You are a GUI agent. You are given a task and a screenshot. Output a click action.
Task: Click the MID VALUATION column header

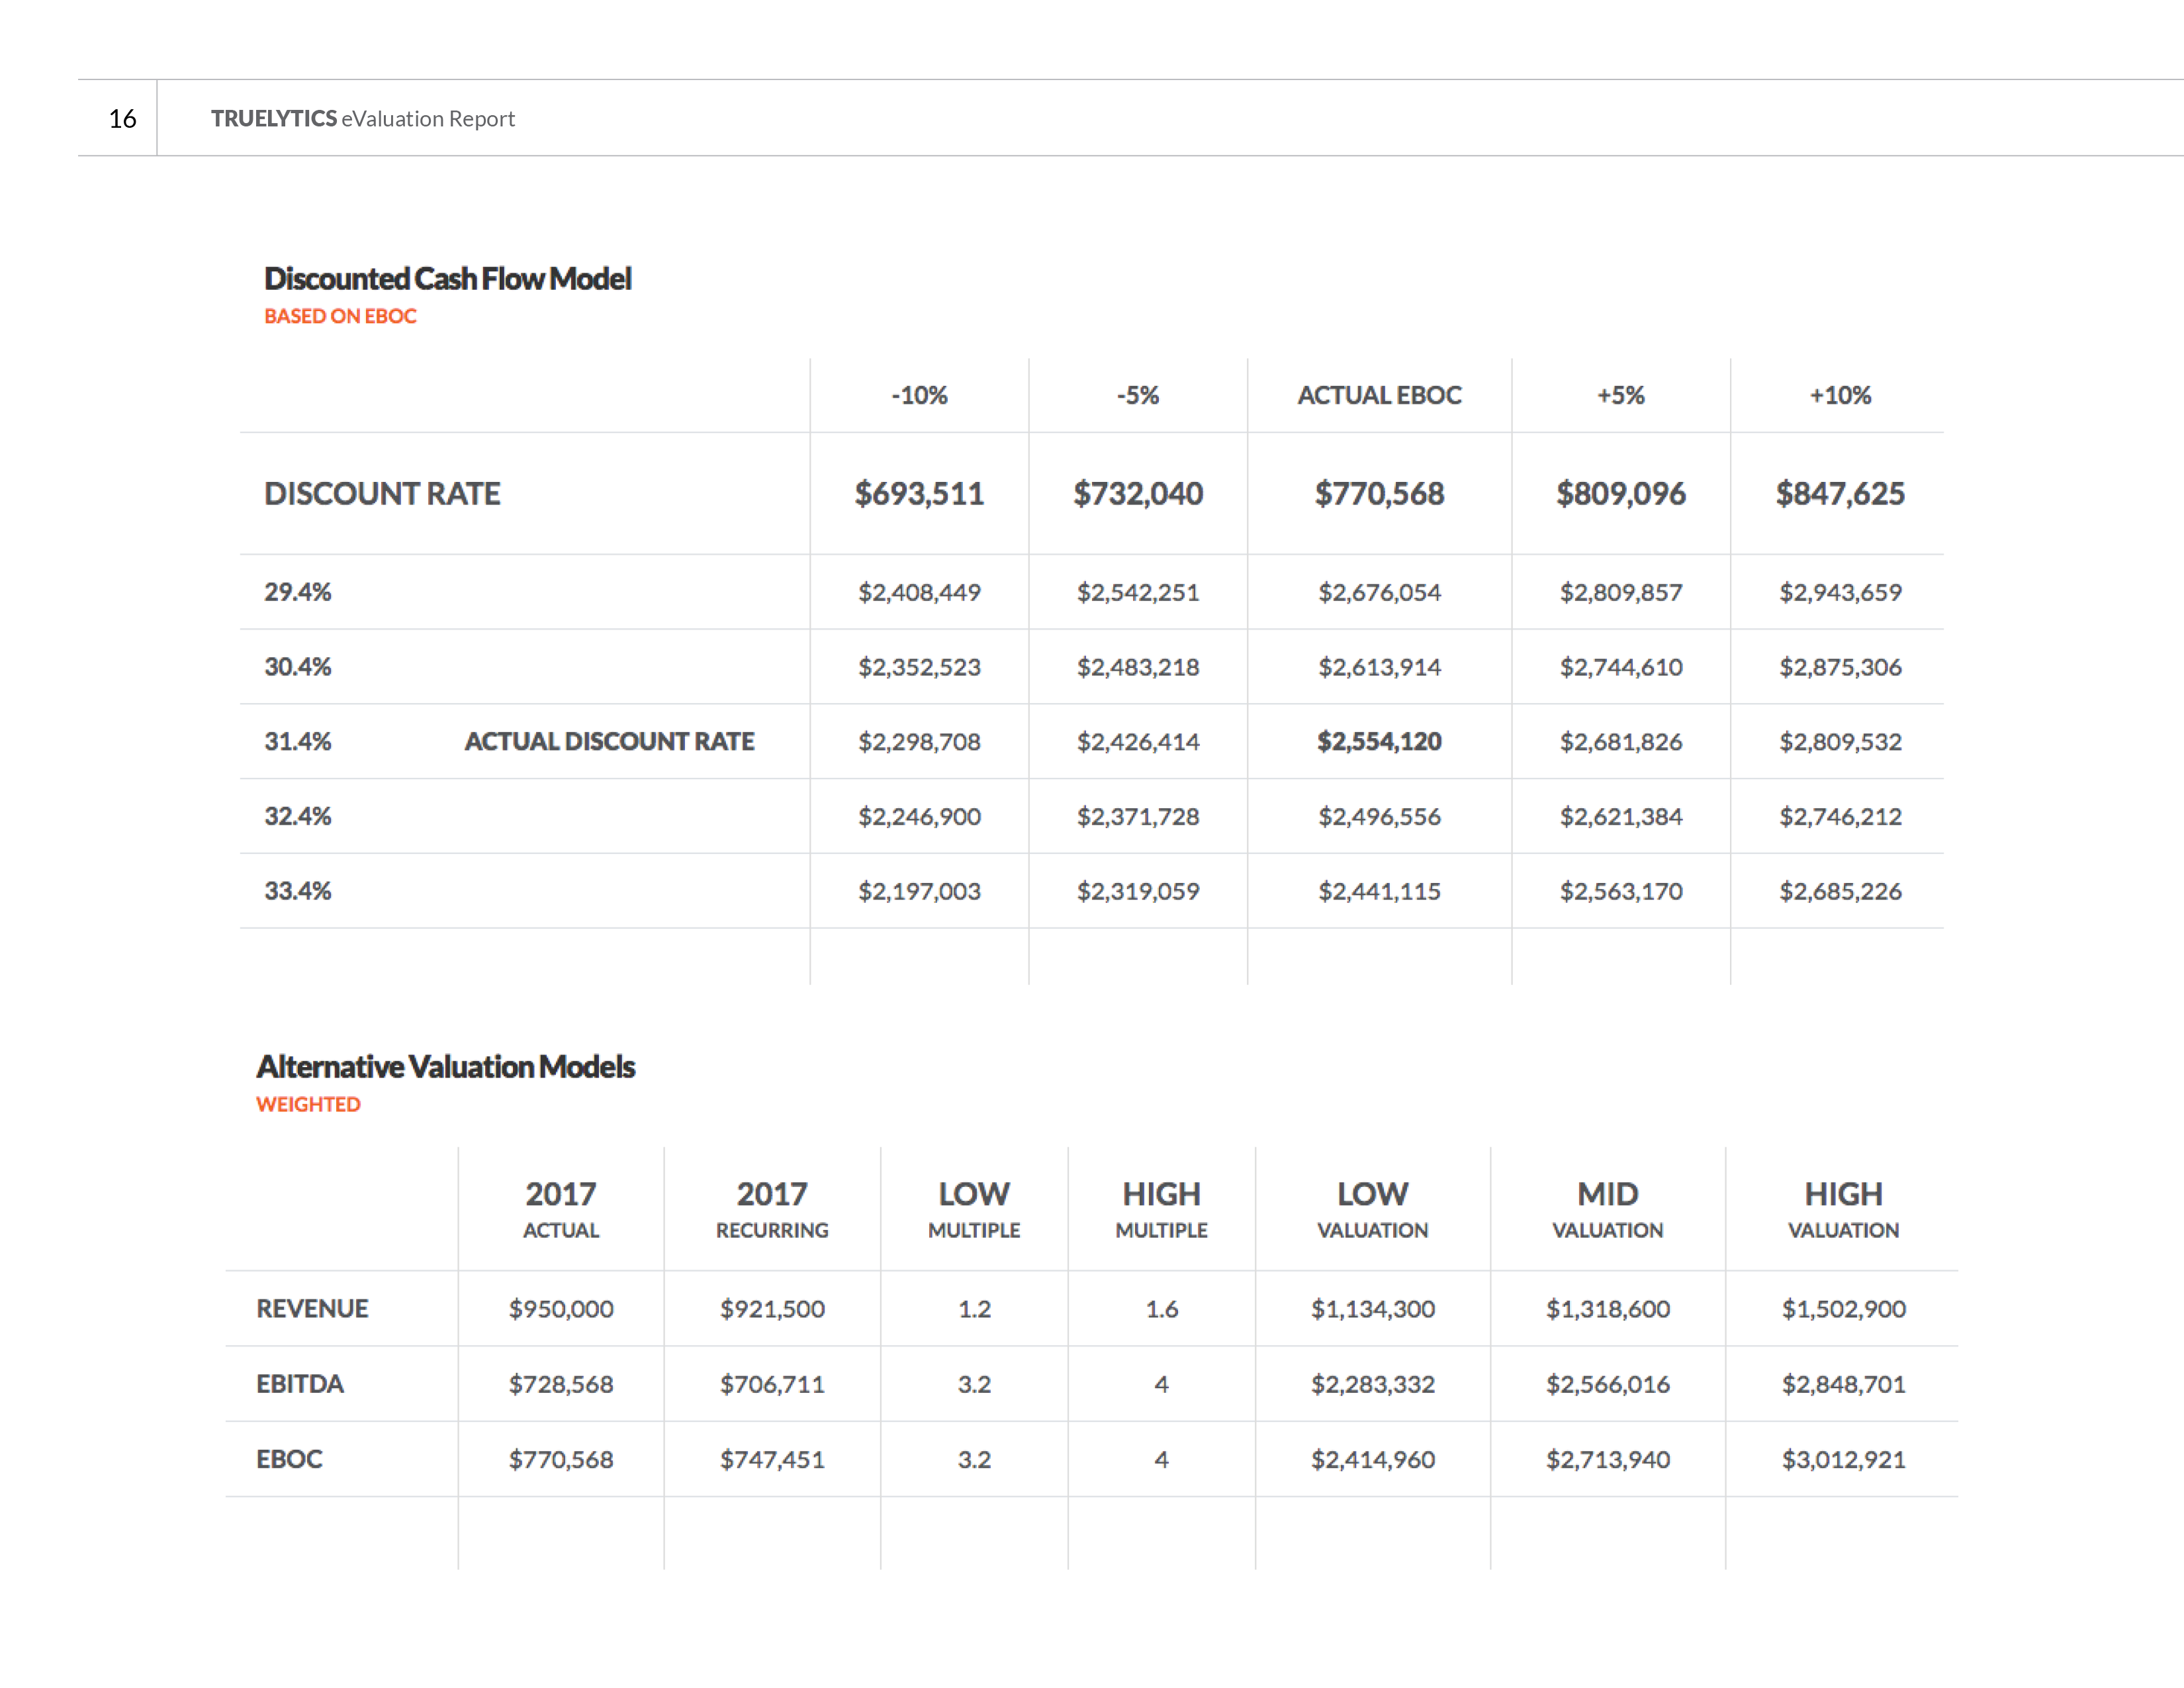tap(1607, 1209)
